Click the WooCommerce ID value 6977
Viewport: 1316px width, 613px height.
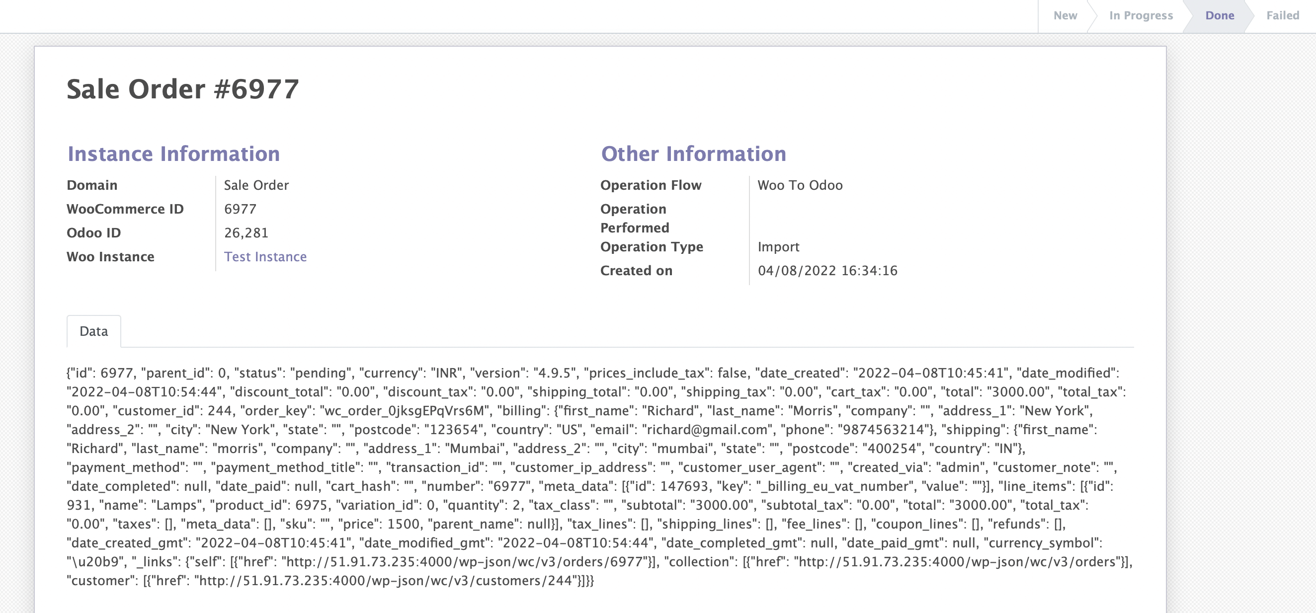(240, 209)
